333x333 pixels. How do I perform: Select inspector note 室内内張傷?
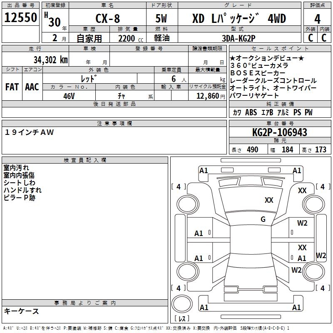[x=19, y=175]
